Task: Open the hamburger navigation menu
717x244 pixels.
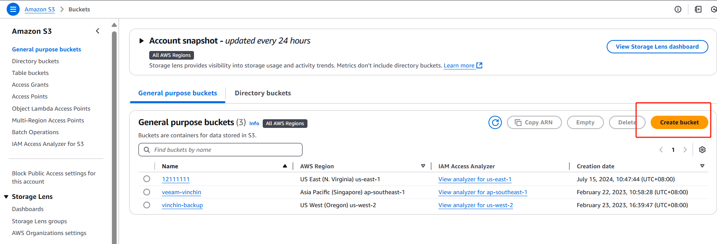Action: (13, 9)
